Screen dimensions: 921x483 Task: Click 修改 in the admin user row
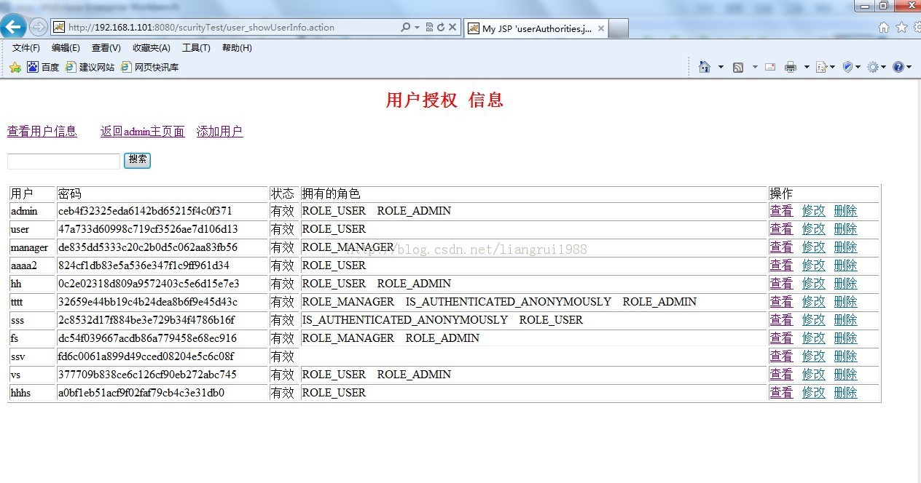[x=813, y=210]
